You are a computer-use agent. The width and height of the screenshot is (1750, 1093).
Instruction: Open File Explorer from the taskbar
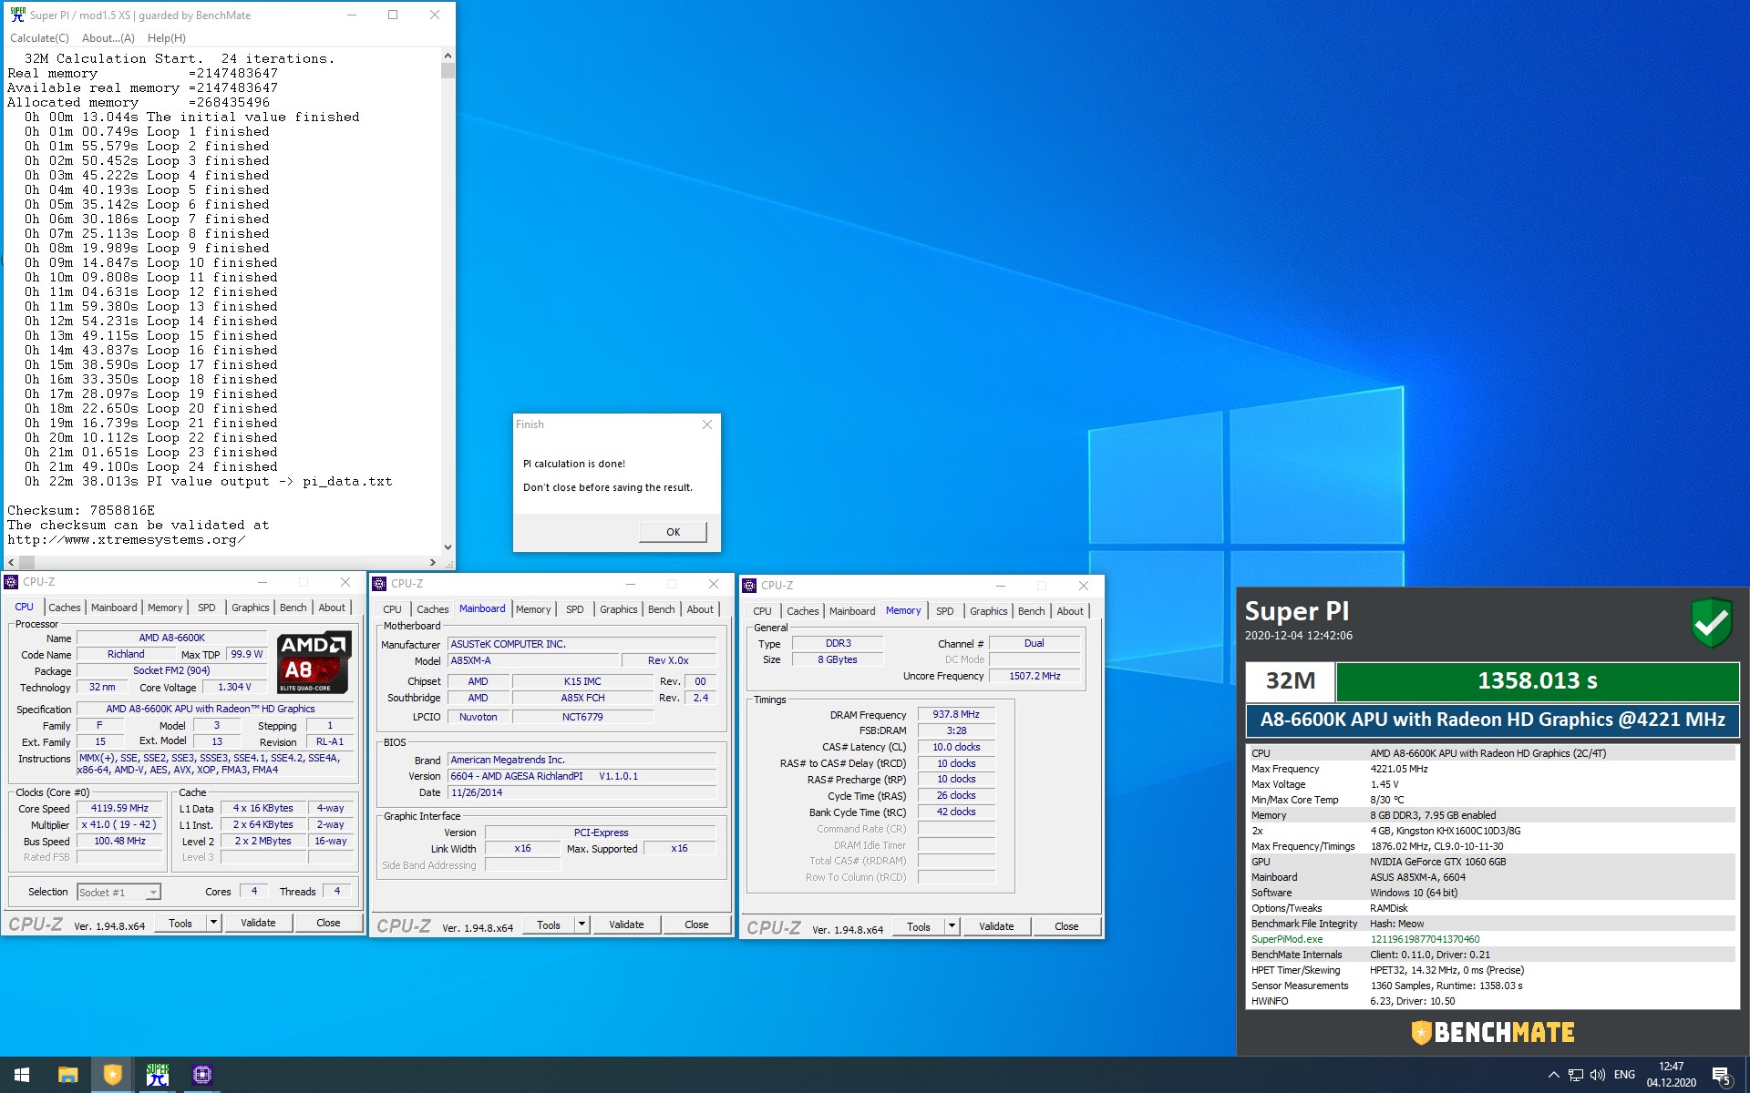tap(67, 1075)
